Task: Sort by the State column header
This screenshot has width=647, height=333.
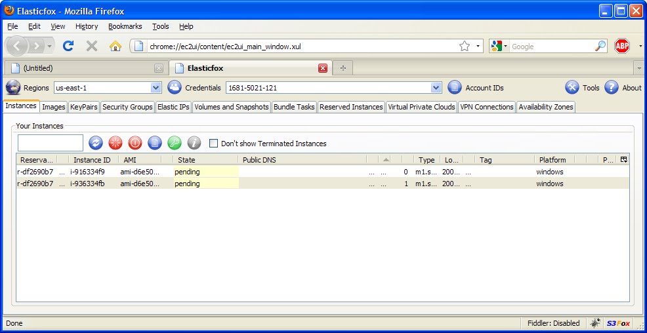Action: [x=205, y=160]
